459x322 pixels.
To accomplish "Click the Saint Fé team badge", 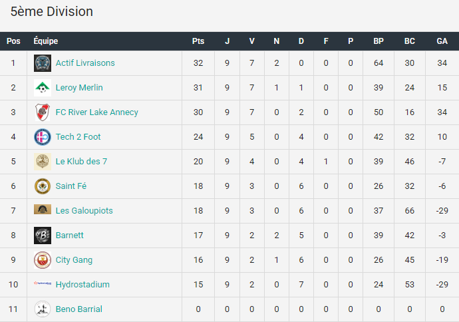I will click(43, 186).
